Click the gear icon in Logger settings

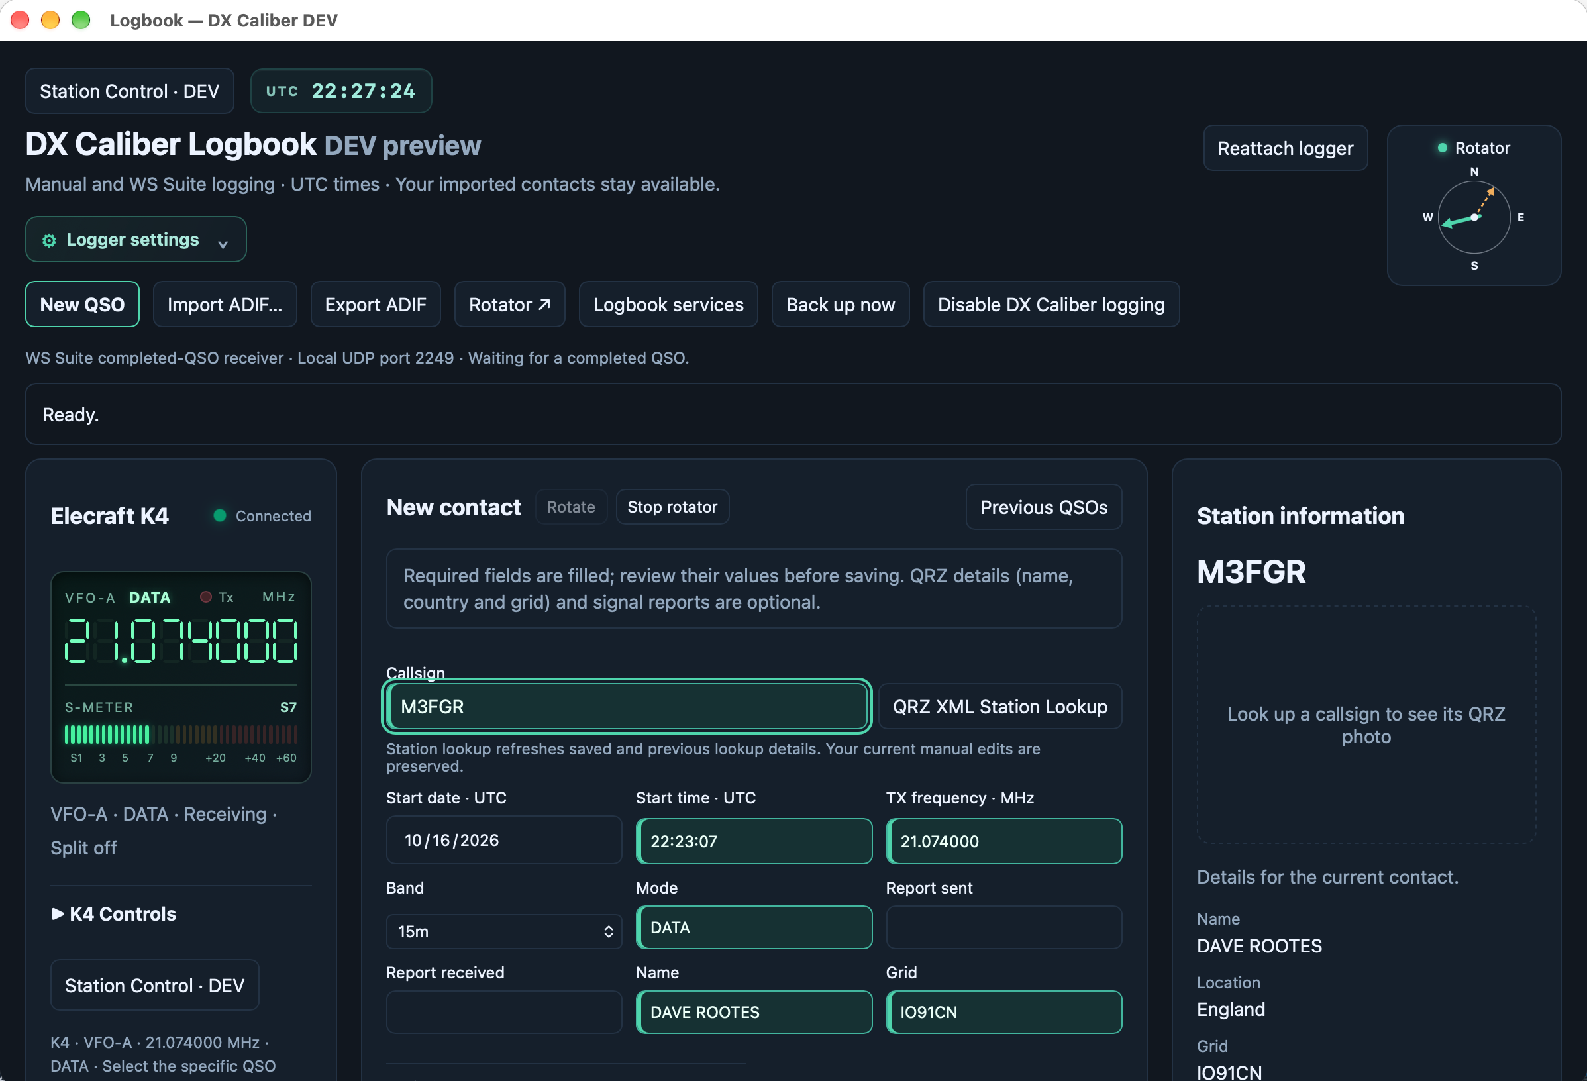click(49, 240)
